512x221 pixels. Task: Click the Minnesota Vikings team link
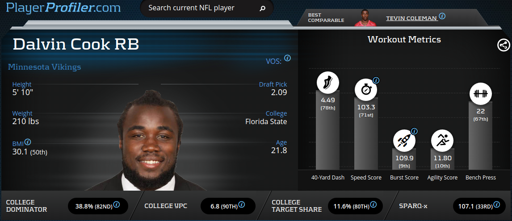click(44, 67)
